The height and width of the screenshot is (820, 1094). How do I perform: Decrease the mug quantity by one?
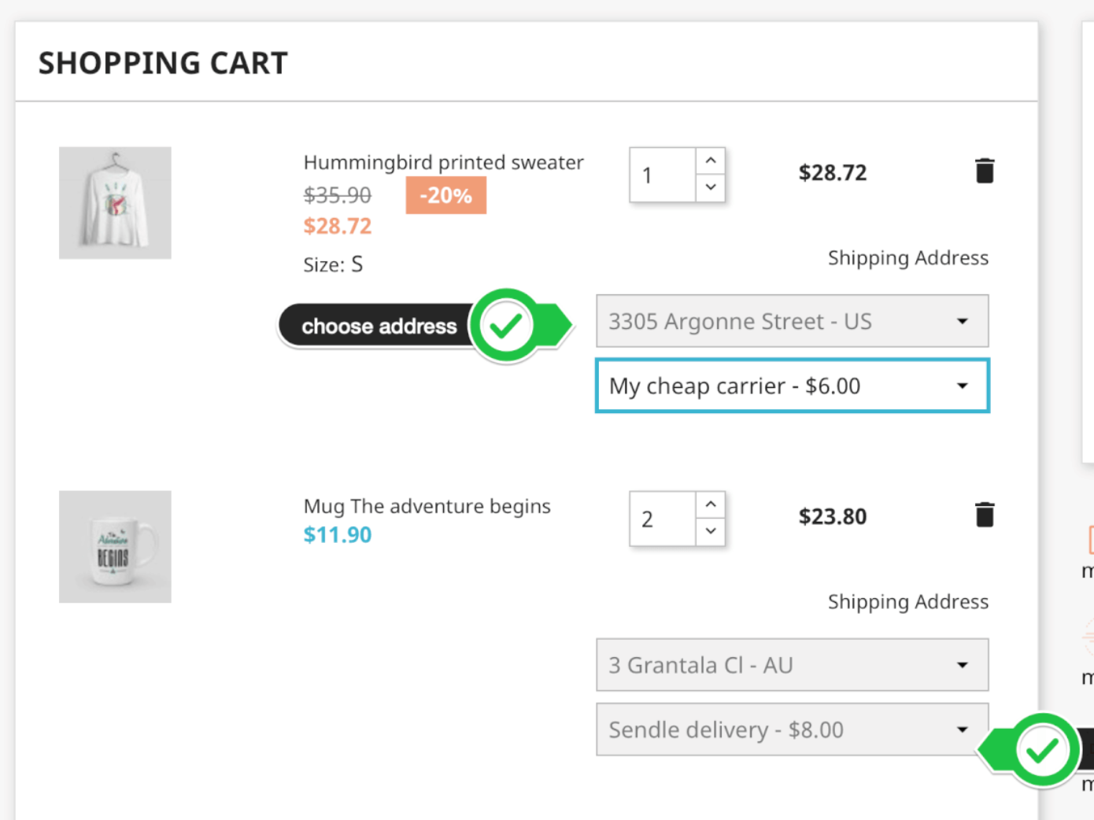[x=711, y=531]
